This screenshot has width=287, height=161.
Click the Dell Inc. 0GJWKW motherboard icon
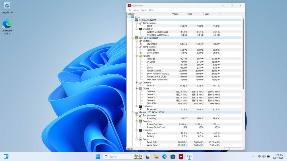[x=136, y=20]
